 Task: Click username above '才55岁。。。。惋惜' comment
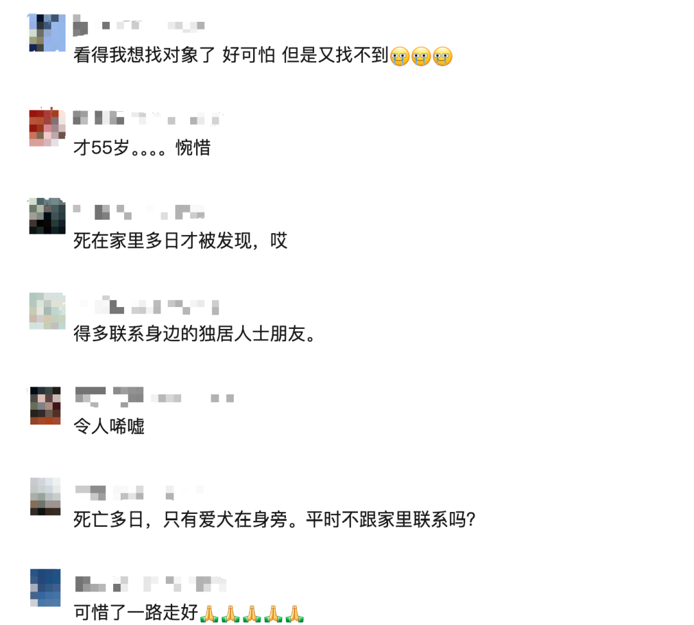[147, 118]
